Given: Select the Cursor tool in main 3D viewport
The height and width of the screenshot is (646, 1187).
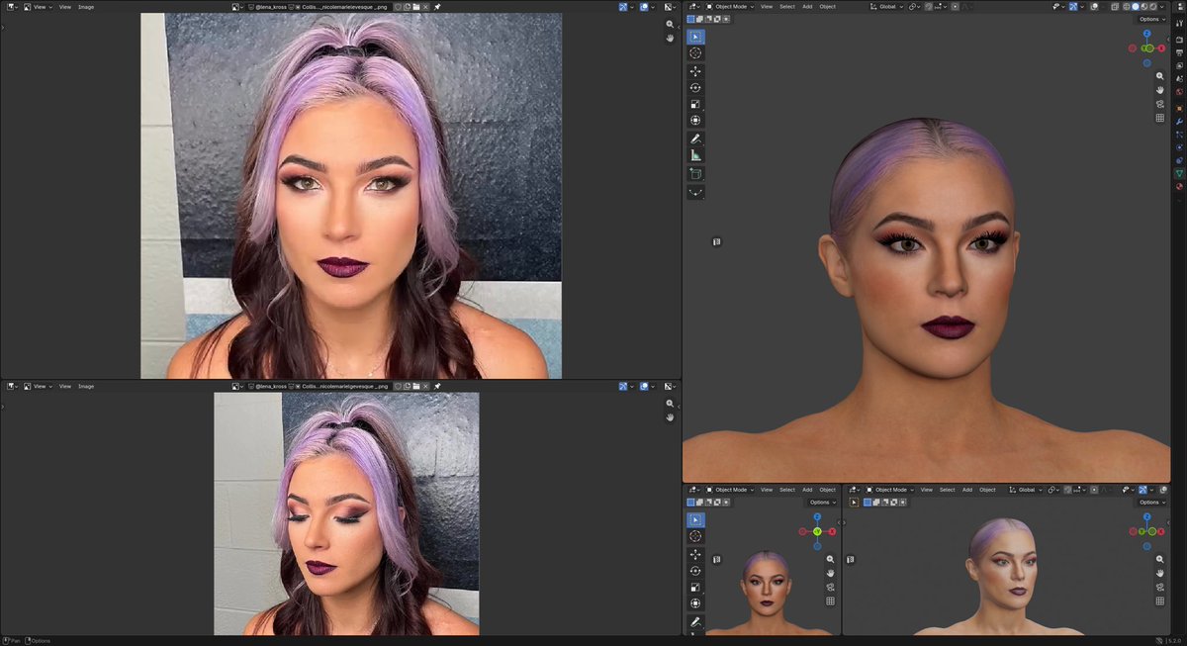Looking at the screenshot, I should (x=695, y=53).
